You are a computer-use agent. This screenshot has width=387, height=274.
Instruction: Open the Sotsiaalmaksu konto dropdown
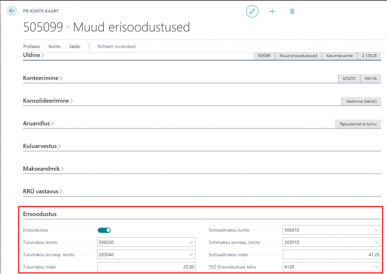tap(376, 230)
